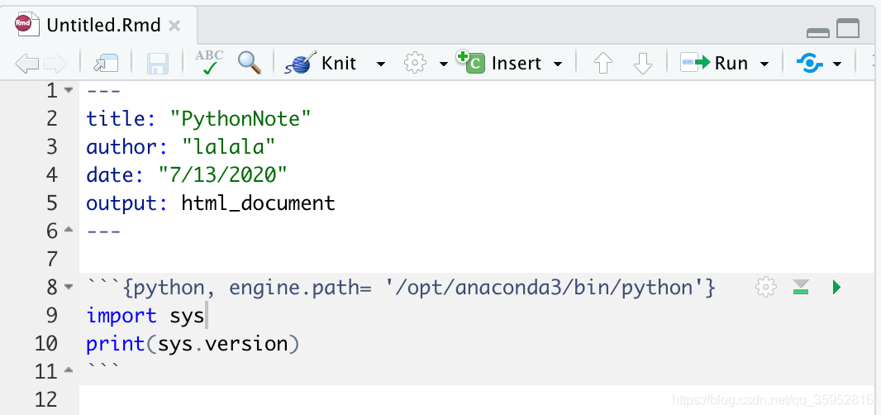This screenshot has height=415, width=881.
Task: Open publish options dropdown arrow
Action: click(836, 64)
